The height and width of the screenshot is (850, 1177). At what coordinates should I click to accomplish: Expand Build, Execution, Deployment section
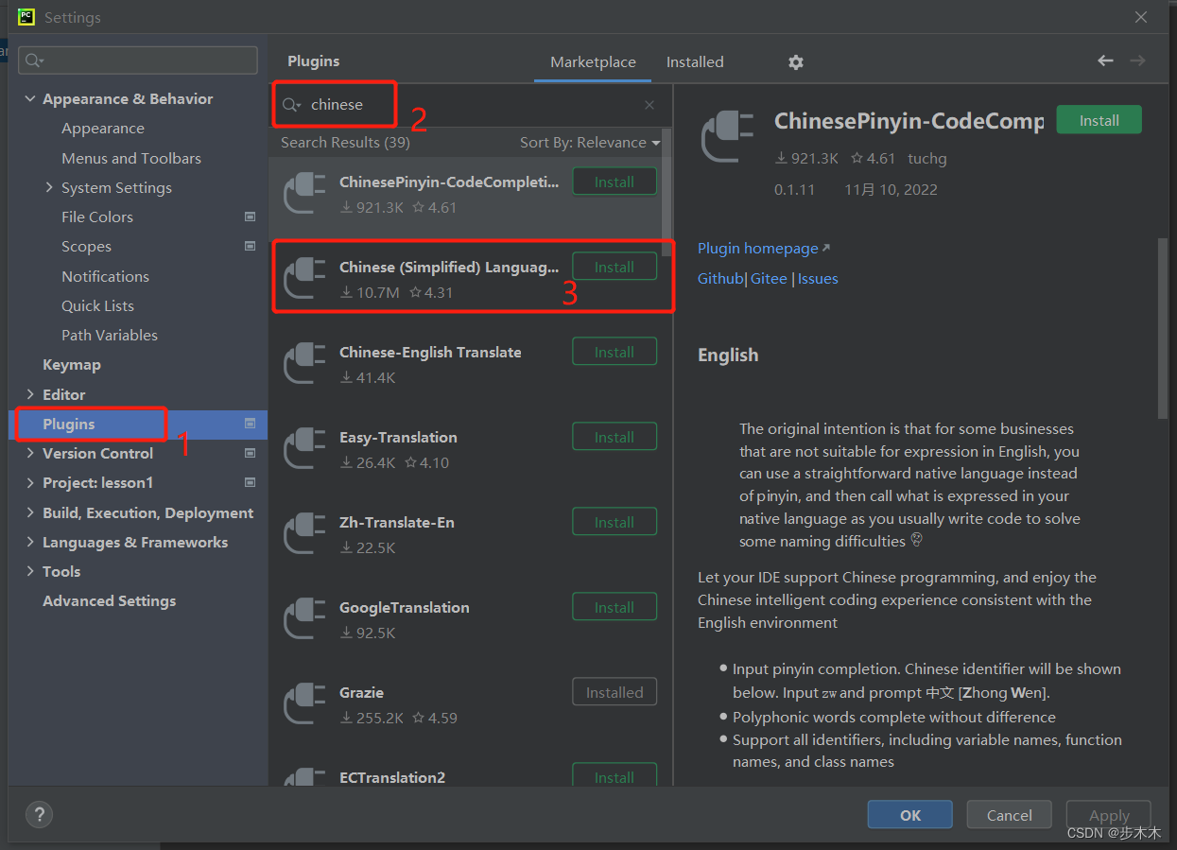(x=30, y=512)
